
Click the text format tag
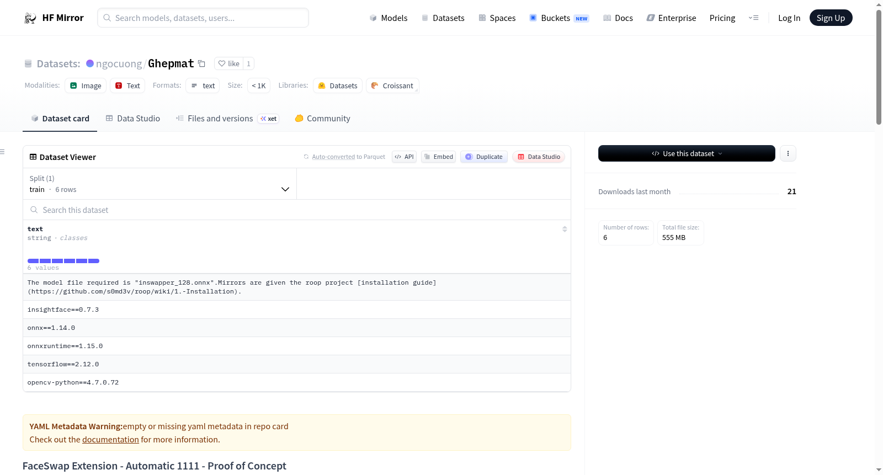[x=203, y=86]
